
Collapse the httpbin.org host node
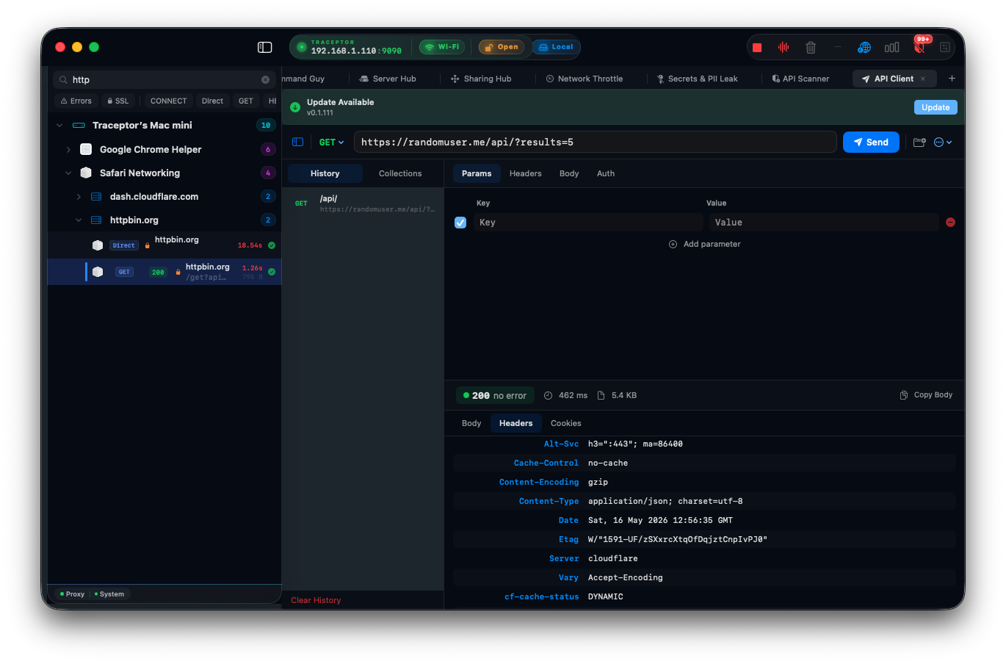[x=79, y=220]
